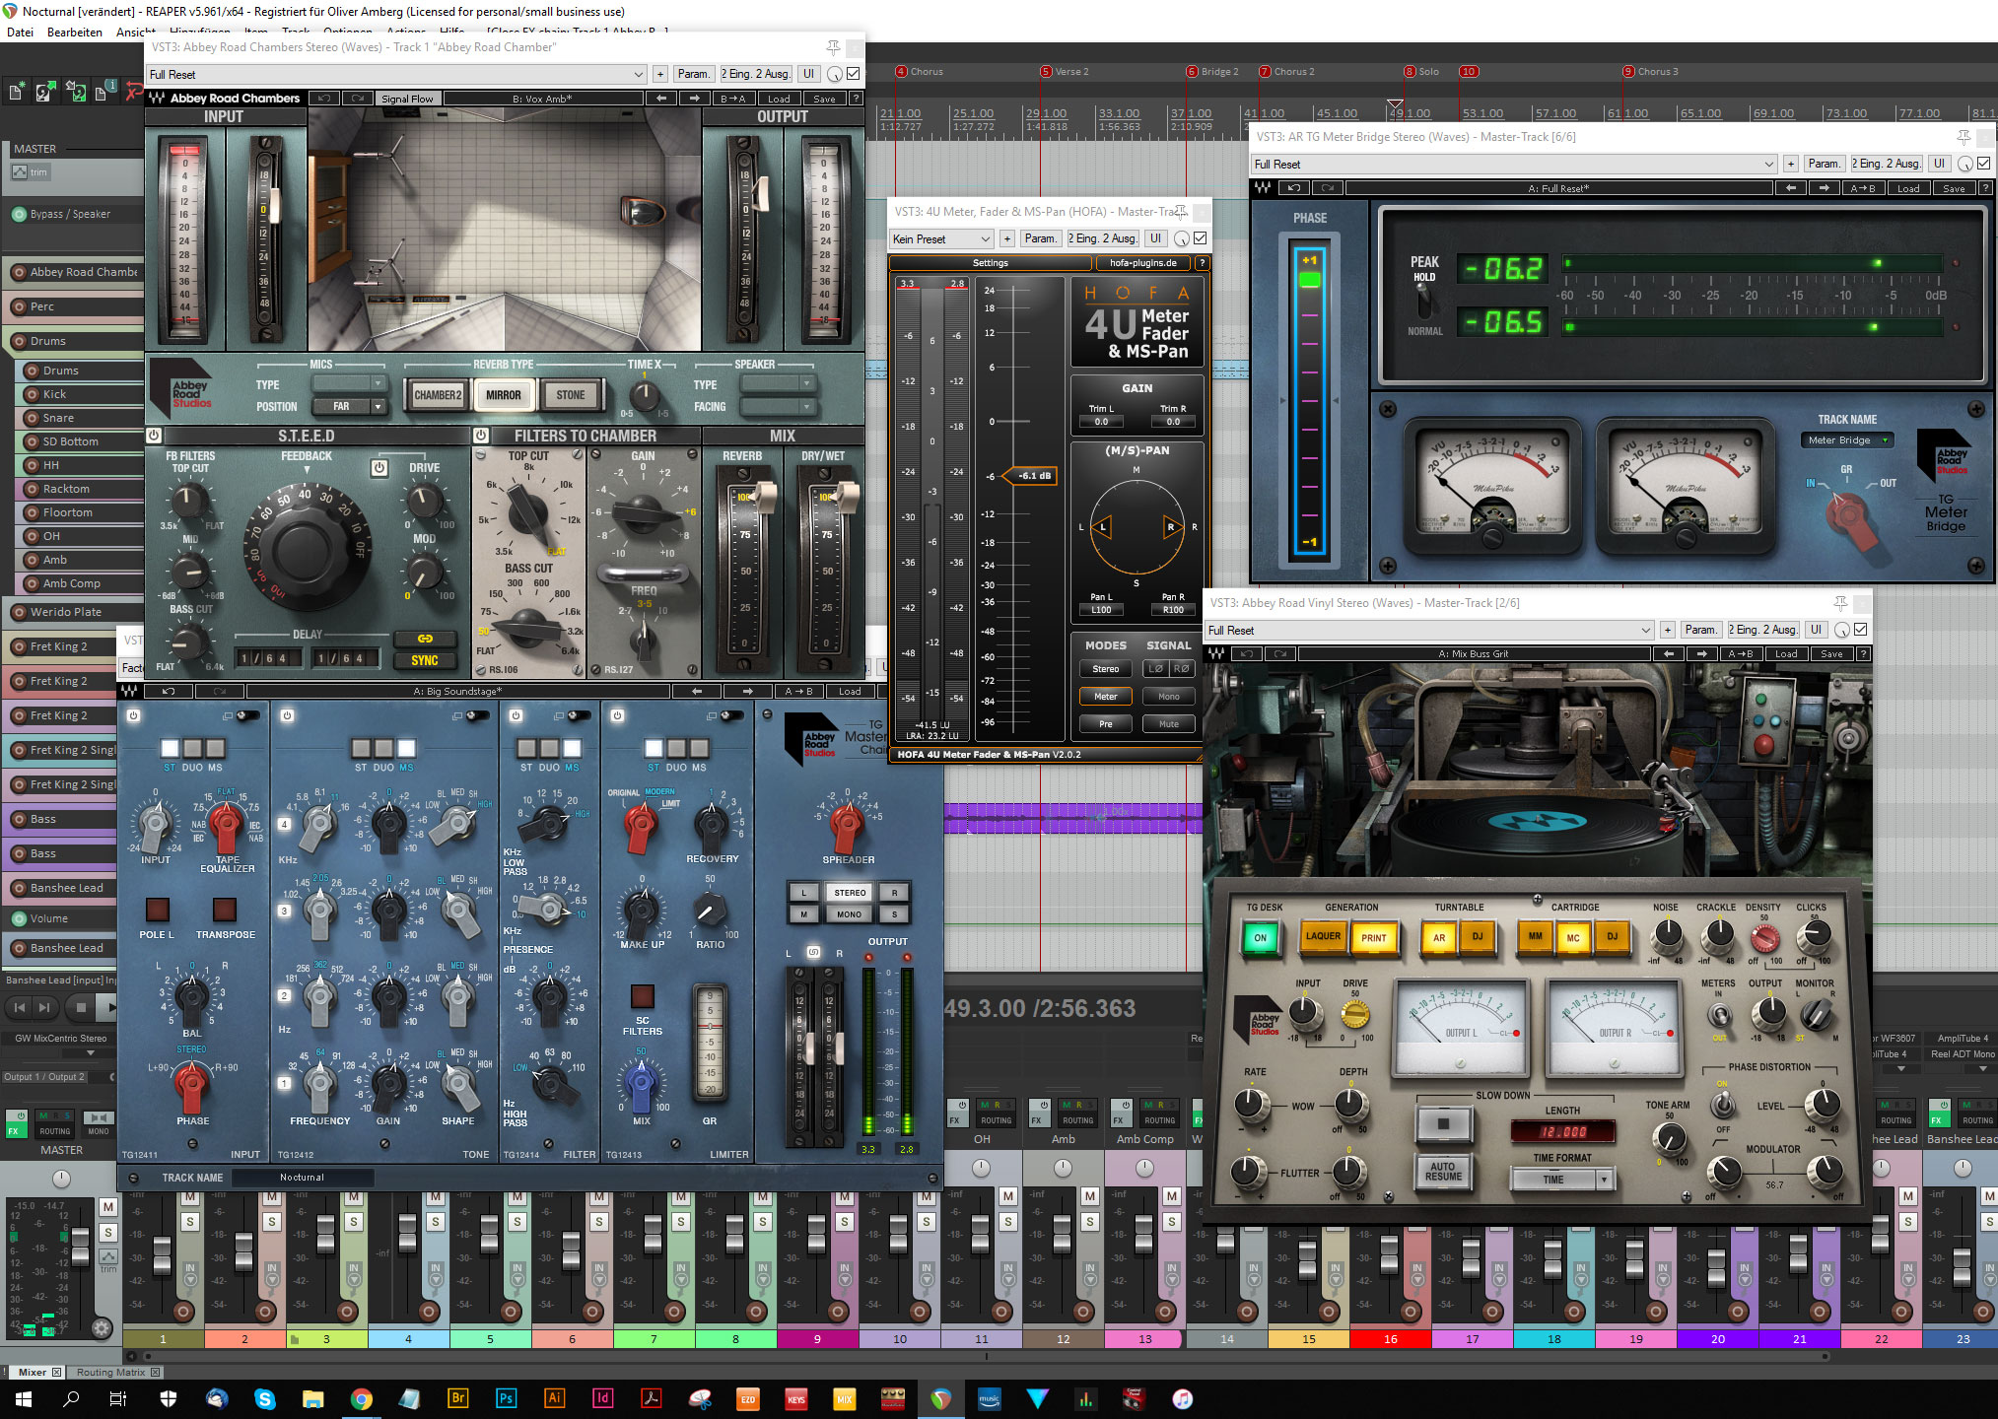Click redo arrow in TG Meter Bridge toolbar
The image size is (1998, 1419).
coord(1328,188)
